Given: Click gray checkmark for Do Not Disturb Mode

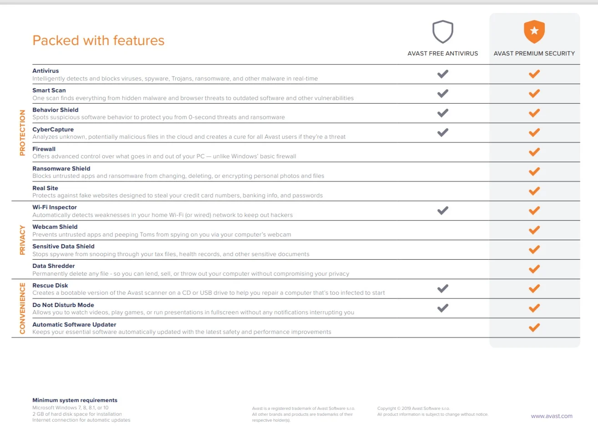Looking at the screenshot, I should click(x=443, y=308).
